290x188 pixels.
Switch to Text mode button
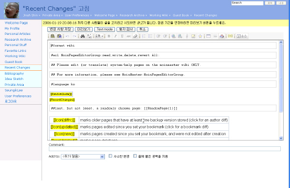point(105,29)
